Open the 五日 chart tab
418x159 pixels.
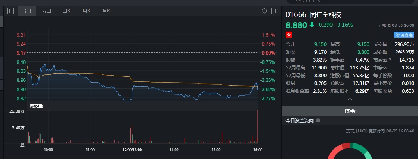[46, 11]
